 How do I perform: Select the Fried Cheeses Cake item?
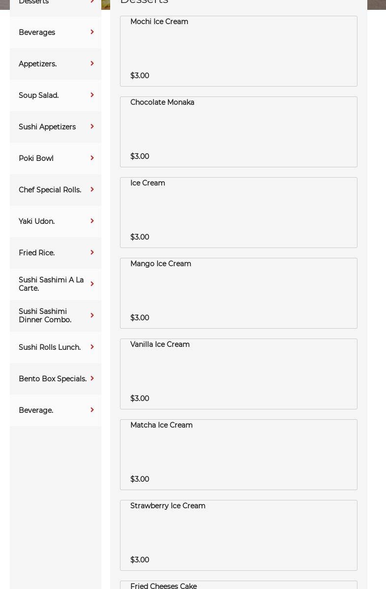point(238,586)
